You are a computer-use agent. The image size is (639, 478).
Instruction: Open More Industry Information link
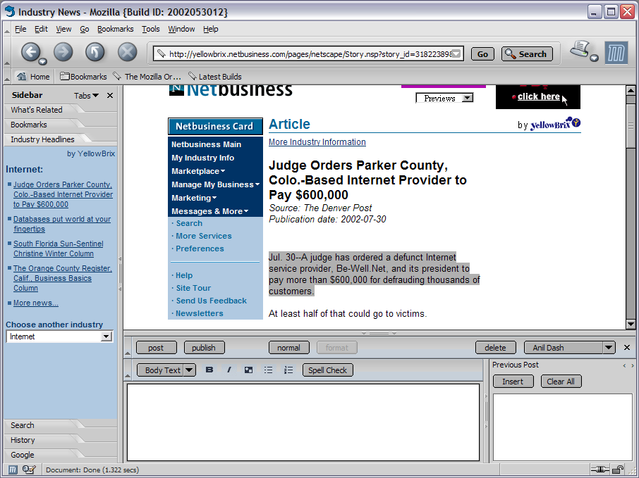(x=317, y=142)
